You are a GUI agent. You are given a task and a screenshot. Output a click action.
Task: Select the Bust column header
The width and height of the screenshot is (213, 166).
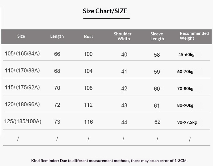pos(89,37)
